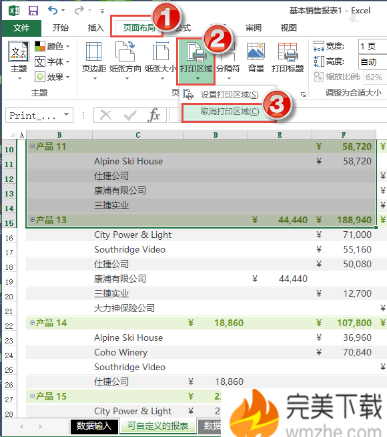Image resolution: width=387 pixels, height=437 pixels.
Task: Select column C header
Action: tap(138, 135)
